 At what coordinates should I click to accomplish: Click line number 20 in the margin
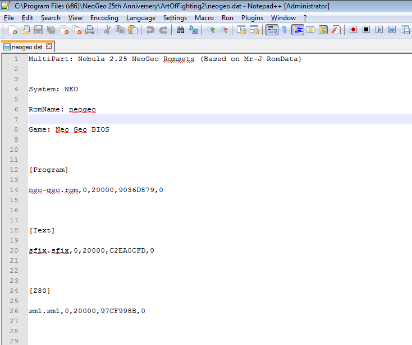point(14,250)
